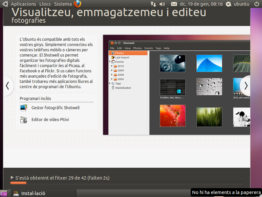Click the Photos icon in sidebar

[x=113, y=53]
